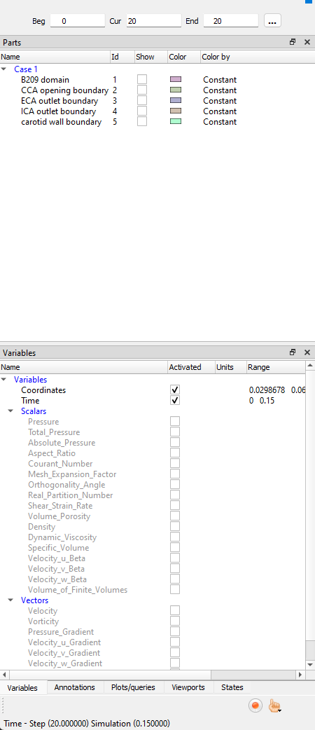Image resolution: width=315 pixels, height=730 pixels.
Task: Click the Cur time step field
Action: pyautogui.click(x=153, y=21)
